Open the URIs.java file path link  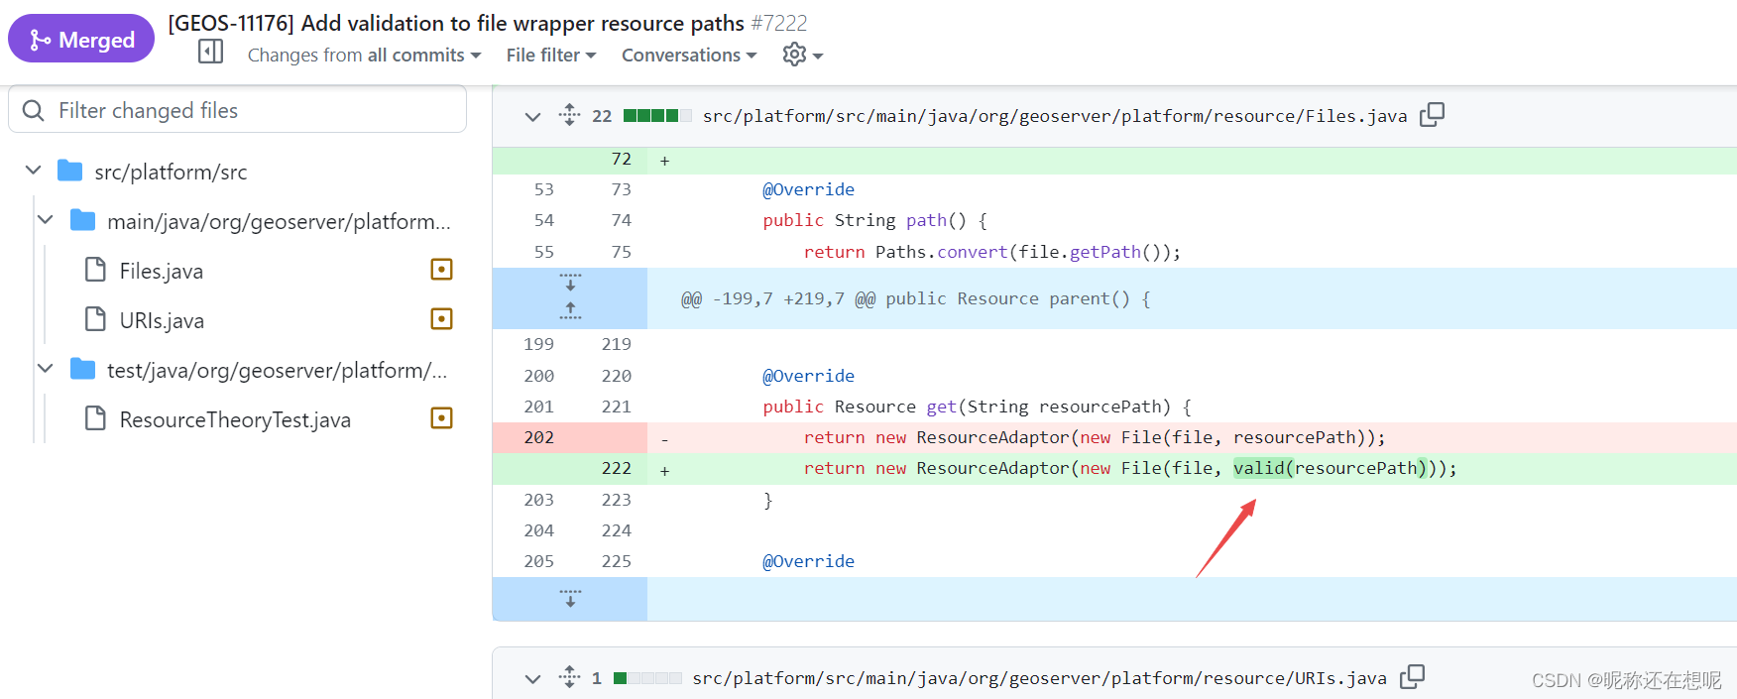click(x=1039, y=678)
